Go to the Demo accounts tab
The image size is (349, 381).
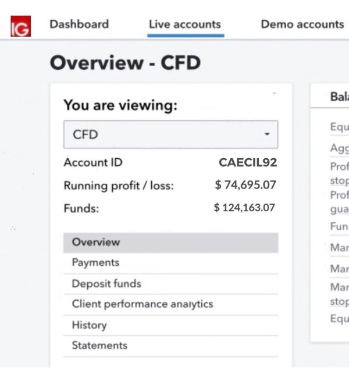point(302,24)
